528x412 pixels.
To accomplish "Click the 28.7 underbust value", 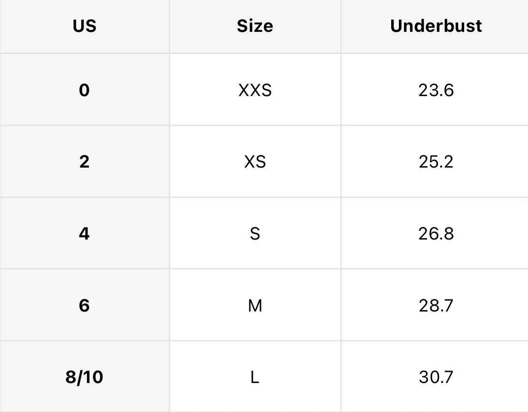I will point(436,305).
